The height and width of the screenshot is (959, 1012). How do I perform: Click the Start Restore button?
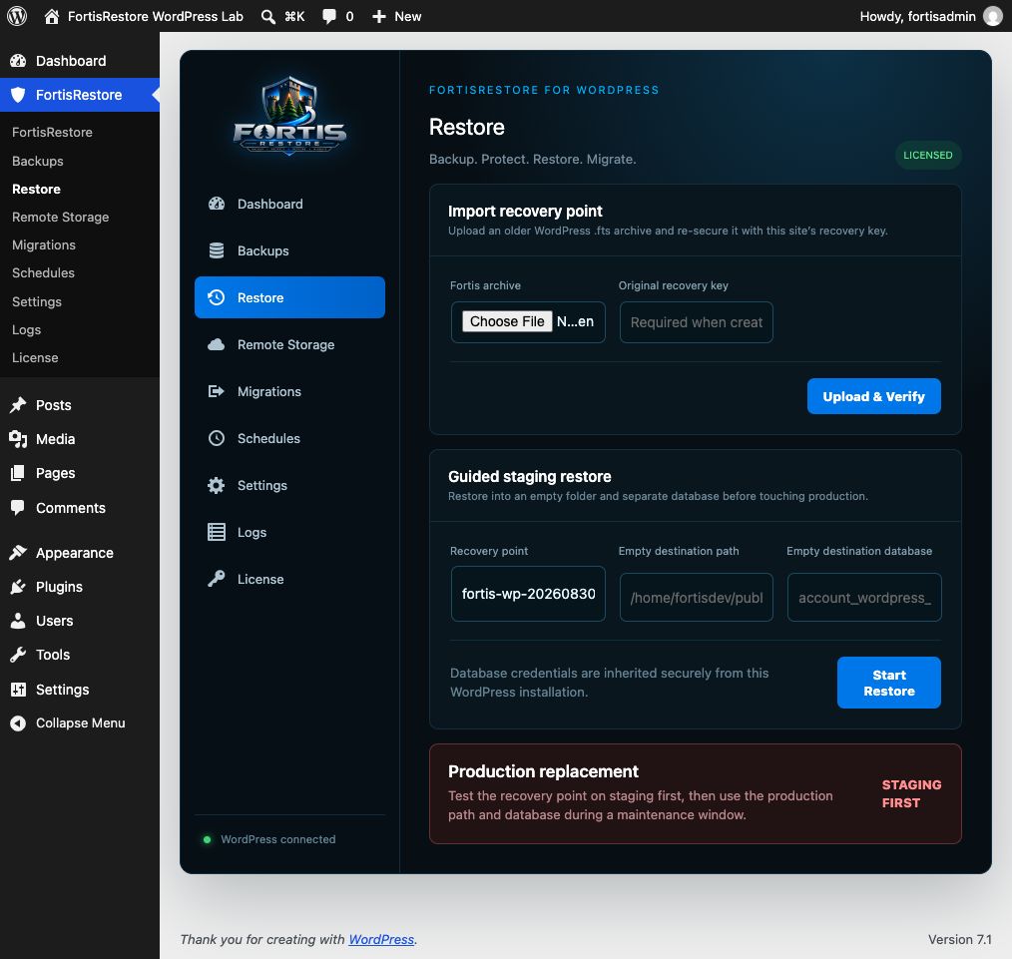click(x=888, y=683)
